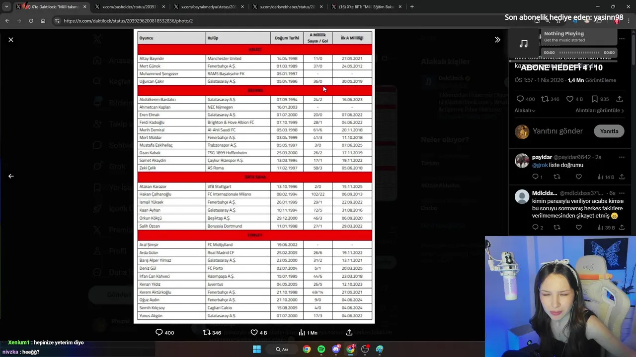Reply to Mdlclds comment

(x=535, y=227)
